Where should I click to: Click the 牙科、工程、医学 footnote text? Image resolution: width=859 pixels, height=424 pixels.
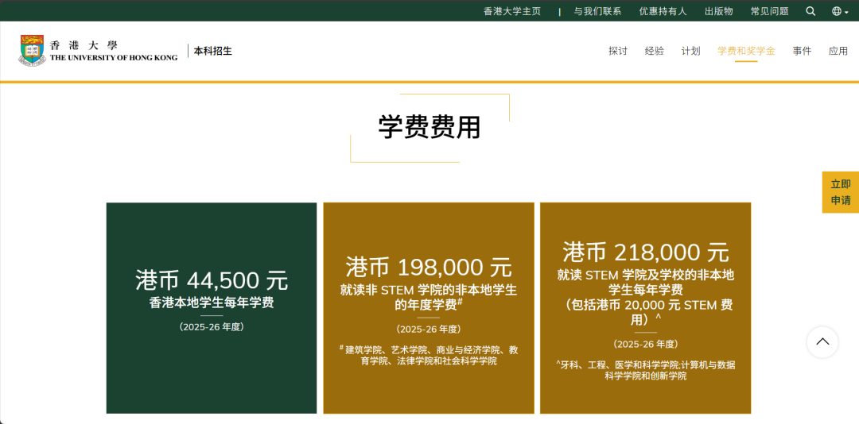tap(645, 370)
